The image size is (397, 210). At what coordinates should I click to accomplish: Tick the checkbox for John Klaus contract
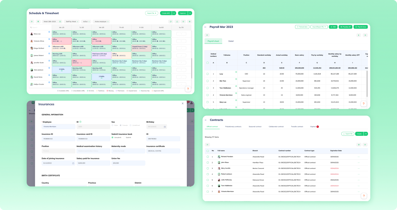208,162
